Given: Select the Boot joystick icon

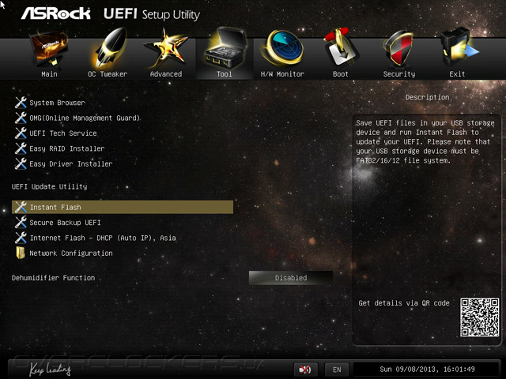Looking at the screenshot, I should point(341,47).
